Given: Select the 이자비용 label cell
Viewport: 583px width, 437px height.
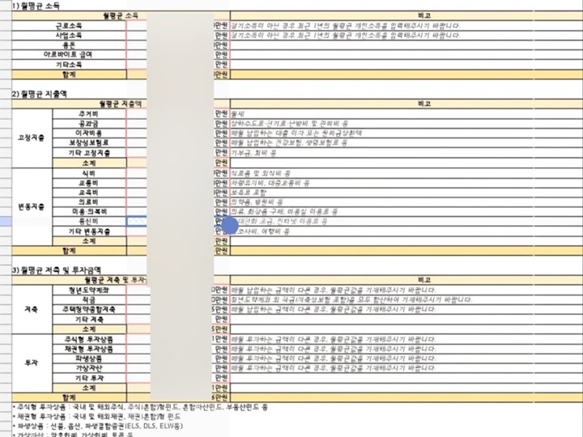Looking at the screenshot, I should pyautogui.click(x=89, y=133).
